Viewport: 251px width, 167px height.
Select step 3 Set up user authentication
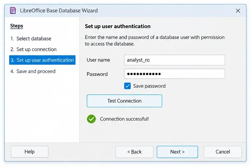[x=42, y=60]
